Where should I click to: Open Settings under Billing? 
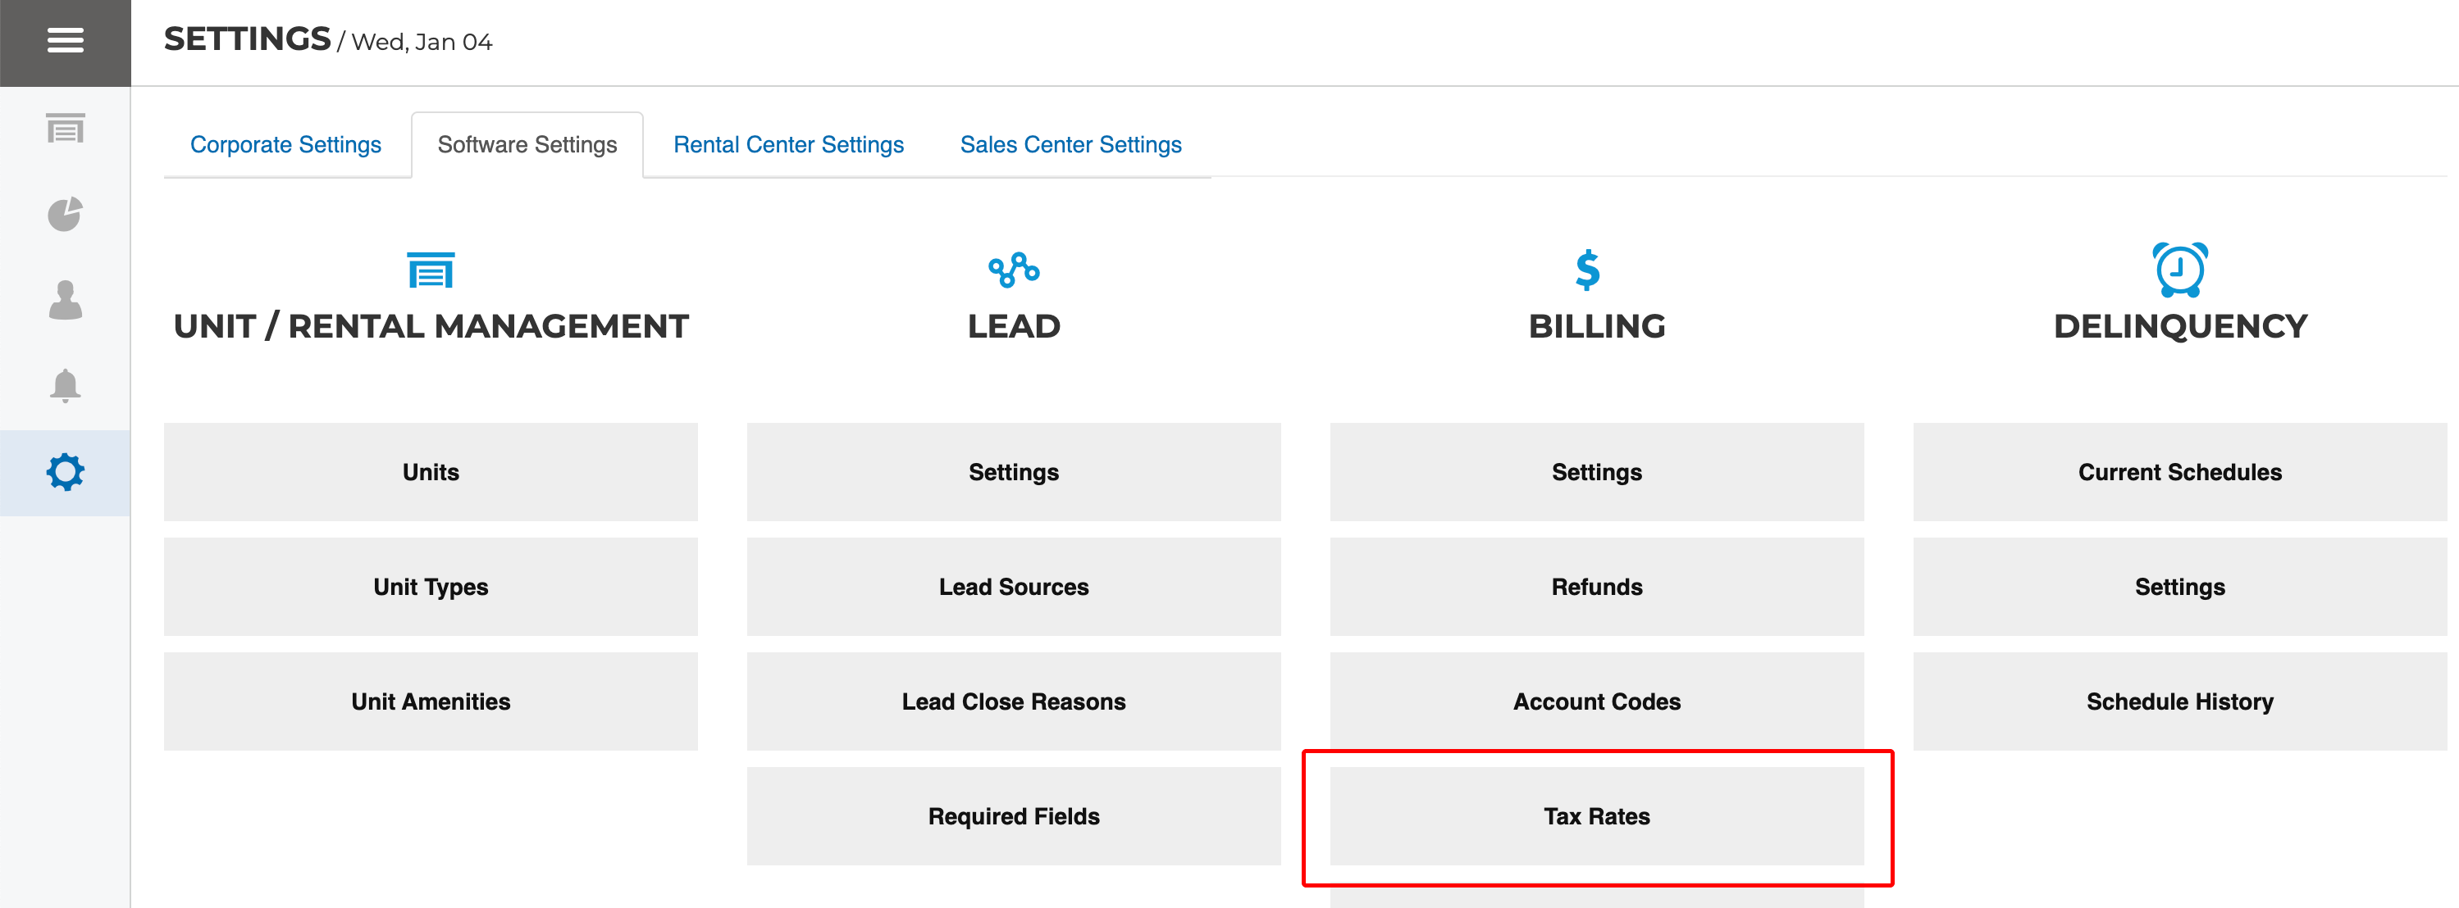[x=1597, y=472]
